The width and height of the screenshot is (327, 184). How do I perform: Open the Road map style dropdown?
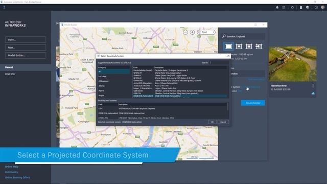click(206, 32)
